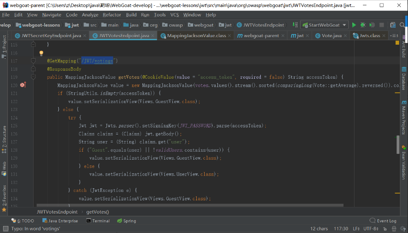The height and width of the screenshot is (233, 408).
Task: Change file encoding UTF-8 dropdown
Action: click(371, 229)
